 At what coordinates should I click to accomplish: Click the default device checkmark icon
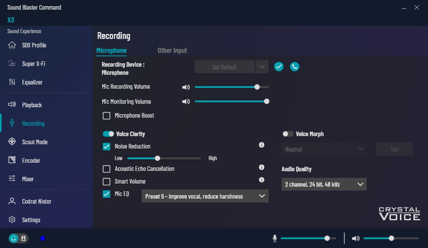click(x=279, y=67)
